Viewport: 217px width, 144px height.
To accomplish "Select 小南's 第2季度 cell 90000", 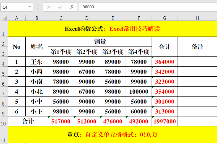I will (87, 81).
